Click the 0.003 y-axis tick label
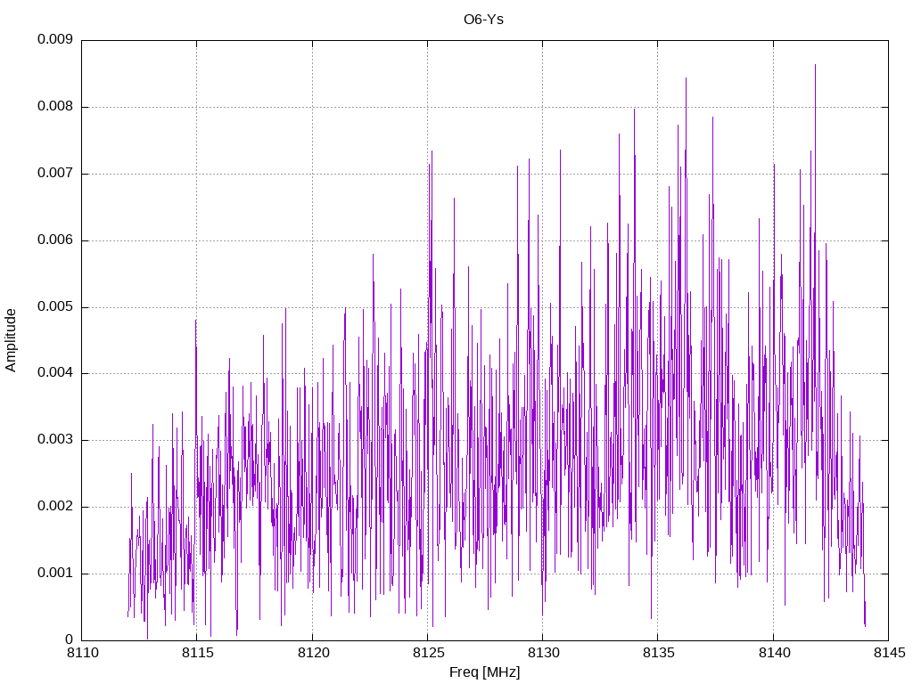 (x=55, y=439)
